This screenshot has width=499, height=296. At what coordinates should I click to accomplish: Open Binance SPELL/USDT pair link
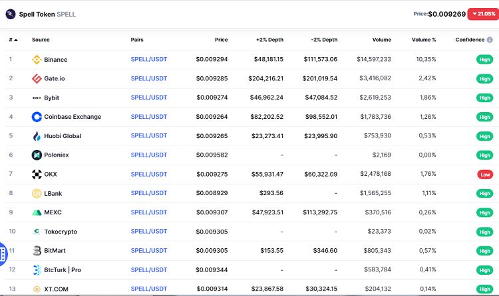(149, 60)
